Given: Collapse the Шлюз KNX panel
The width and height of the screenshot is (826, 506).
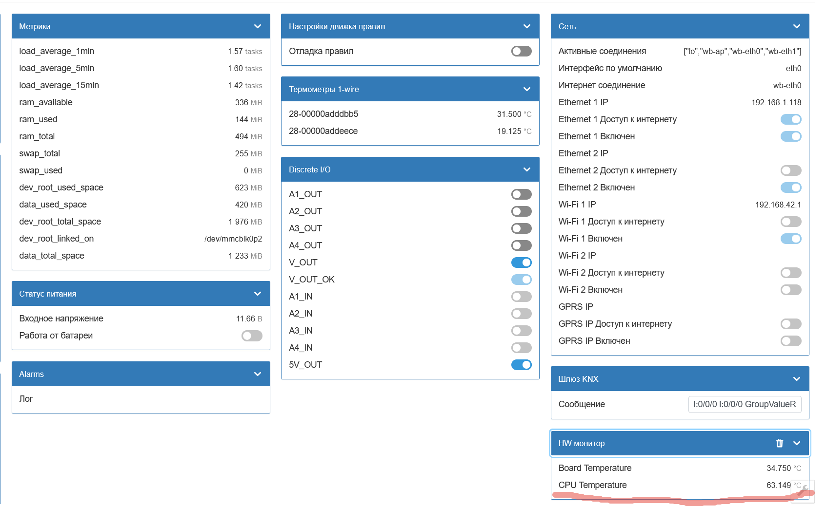Looking at the screenshot, I should pos(797,379).
